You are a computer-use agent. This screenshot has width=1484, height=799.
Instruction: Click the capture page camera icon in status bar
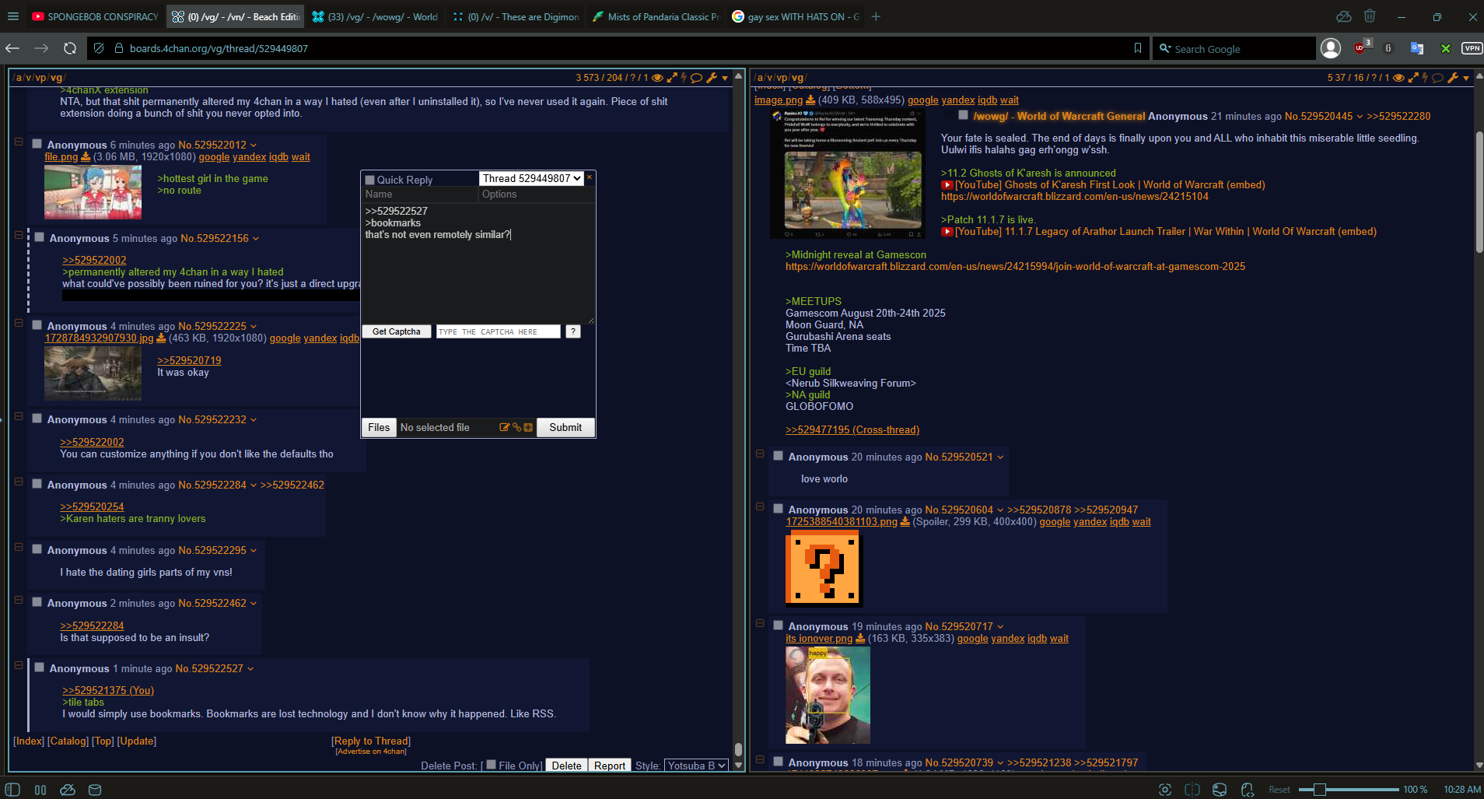(x=1164, y=790)
